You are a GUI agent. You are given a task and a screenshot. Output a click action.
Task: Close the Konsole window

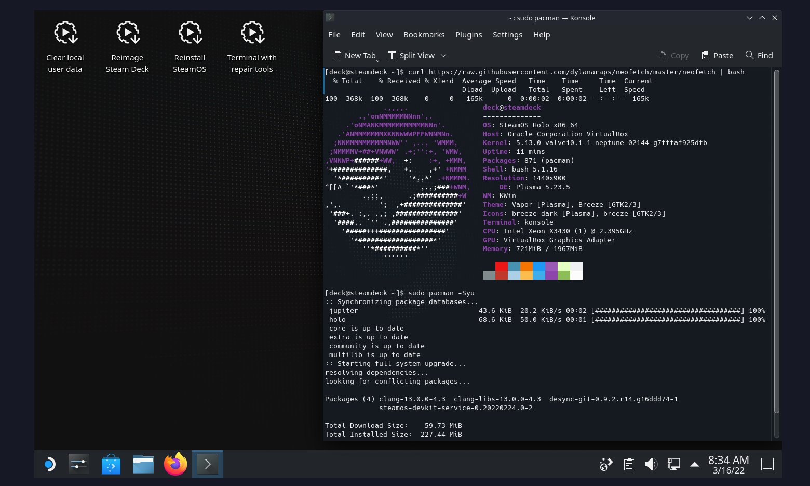[775, 18]
